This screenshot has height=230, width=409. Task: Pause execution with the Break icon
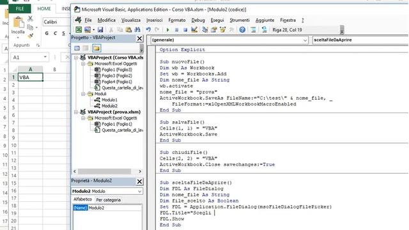(176, 30)
